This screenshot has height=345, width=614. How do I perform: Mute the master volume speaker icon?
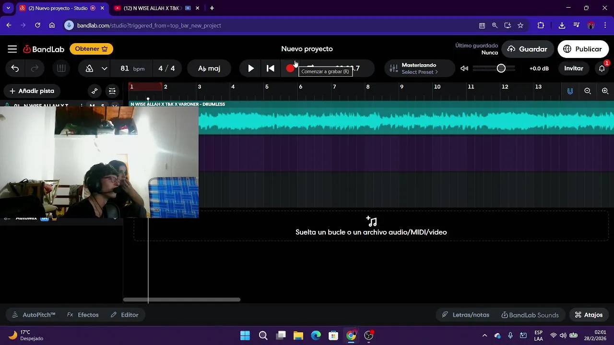(464, 69)
